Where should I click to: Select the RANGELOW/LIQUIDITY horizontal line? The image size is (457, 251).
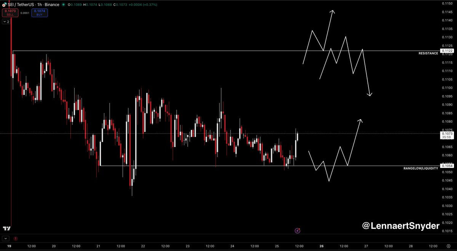point(228,166)
